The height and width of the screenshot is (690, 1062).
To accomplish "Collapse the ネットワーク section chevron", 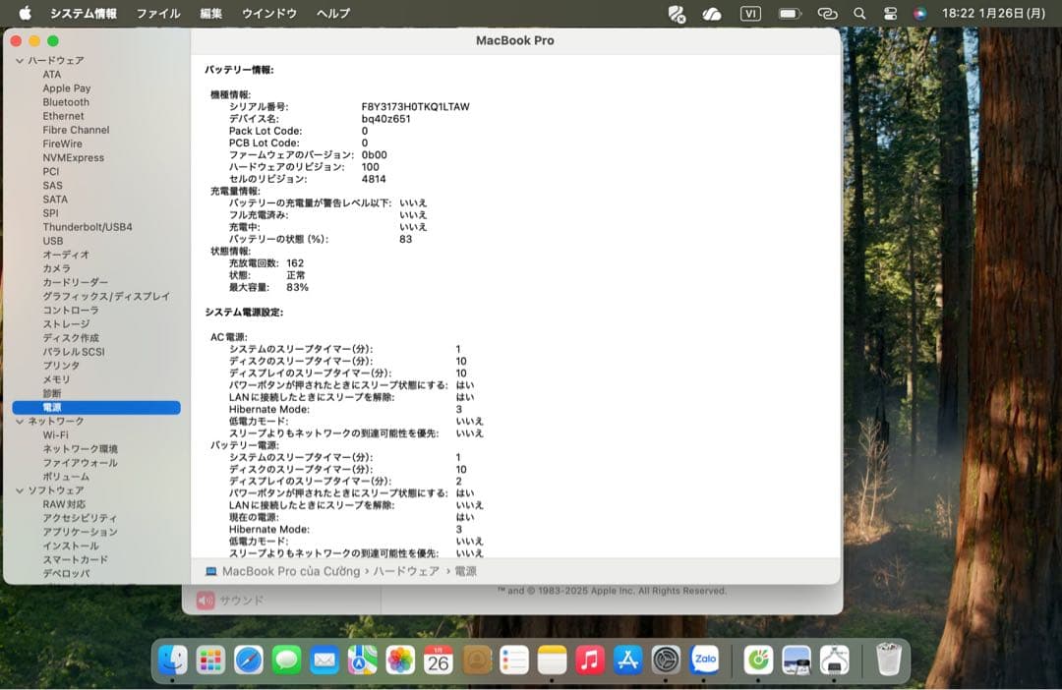I will [20, 422].
